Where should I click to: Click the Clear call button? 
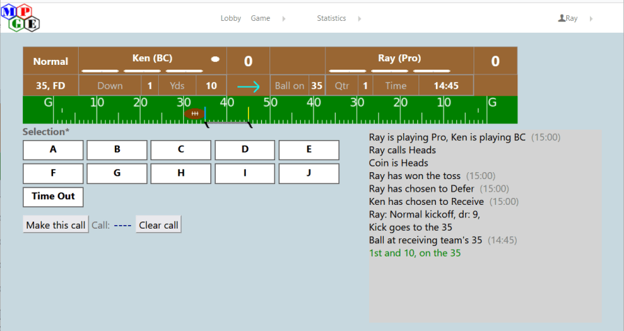[x=158, y=224]
